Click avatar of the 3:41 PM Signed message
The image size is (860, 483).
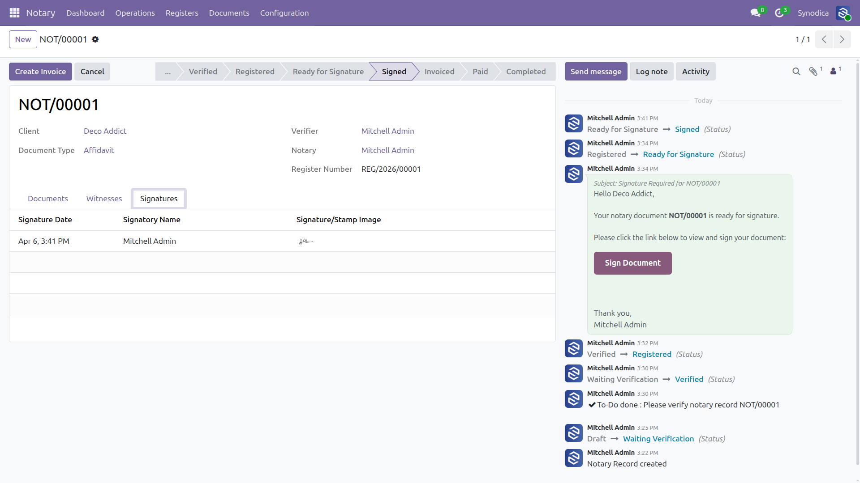(x=573, y=123)
